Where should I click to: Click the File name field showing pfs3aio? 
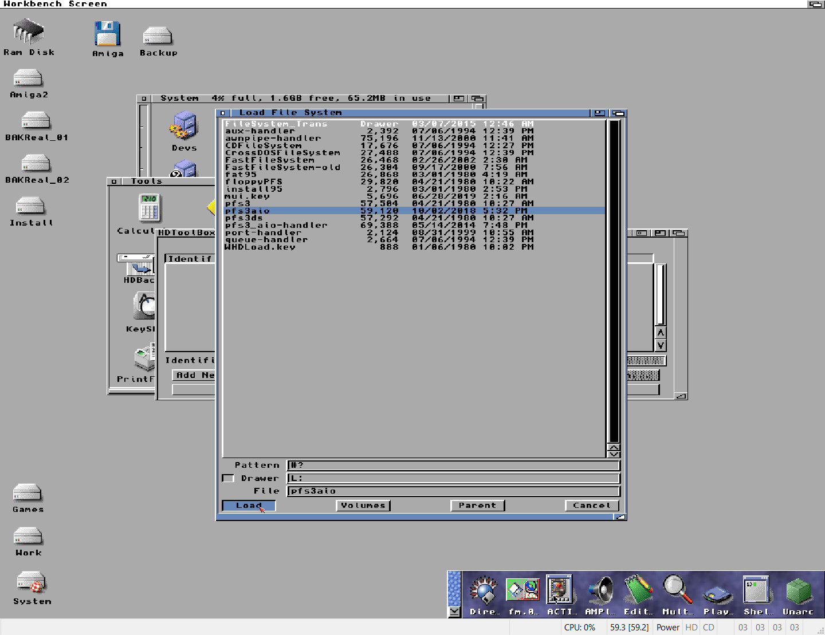454,491
